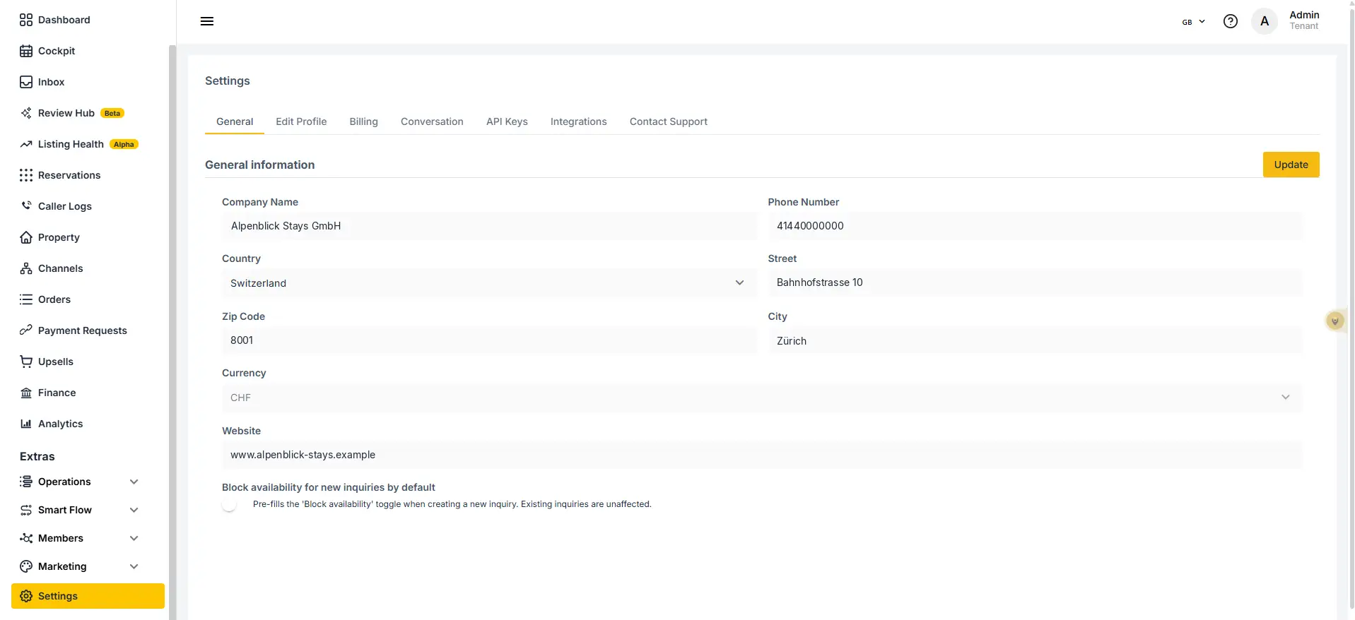
Task: Click the floating assistant badge icon
Action: click(1335, 321)
